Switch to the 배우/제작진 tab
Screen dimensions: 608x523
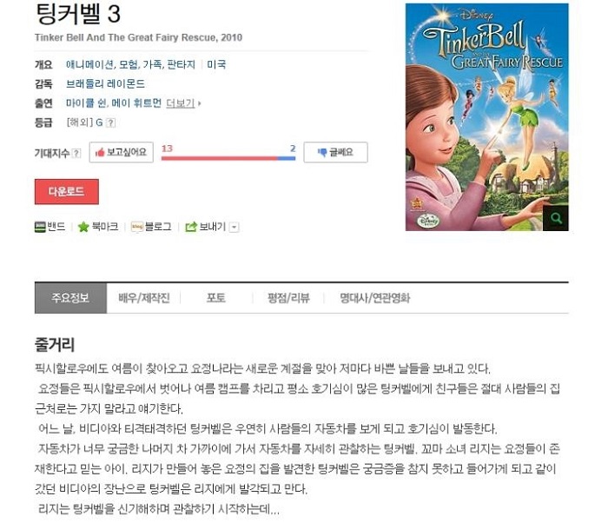144,298
